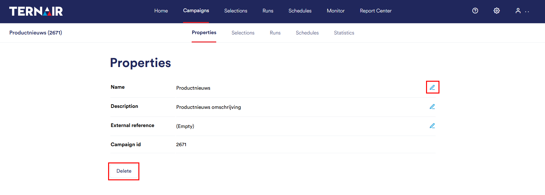
Task: Open Selections in top navigation bar
Action: pyautogui.click(x=236, y=11)
